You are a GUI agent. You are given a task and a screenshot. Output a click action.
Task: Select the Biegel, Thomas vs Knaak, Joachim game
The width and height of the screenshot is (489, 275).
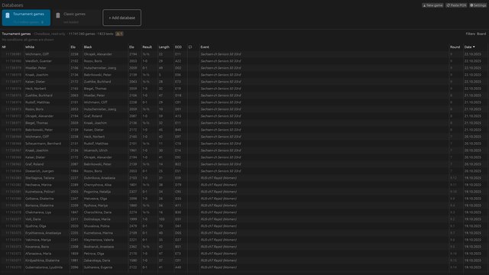coord(244,123)
